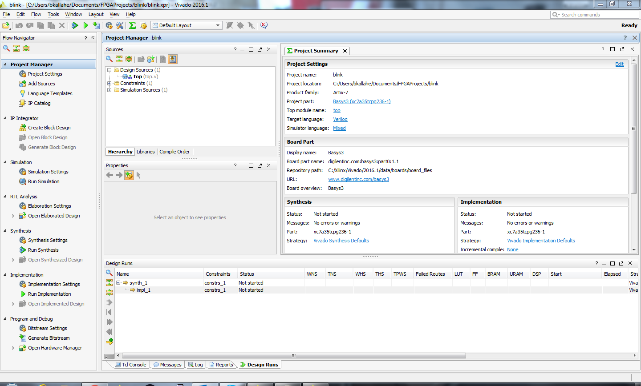The width and height of the screenshot is (641, 386).
Task: Open the Tools menu
Action: [x=53, y=14]
